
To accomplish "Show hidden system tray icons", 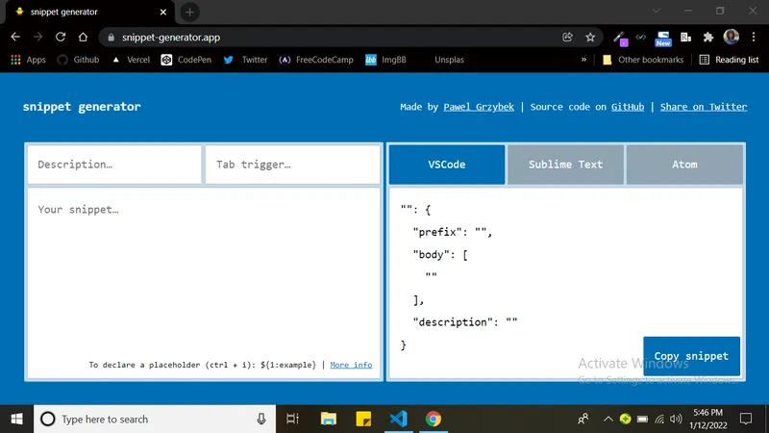I will (608, 419).
